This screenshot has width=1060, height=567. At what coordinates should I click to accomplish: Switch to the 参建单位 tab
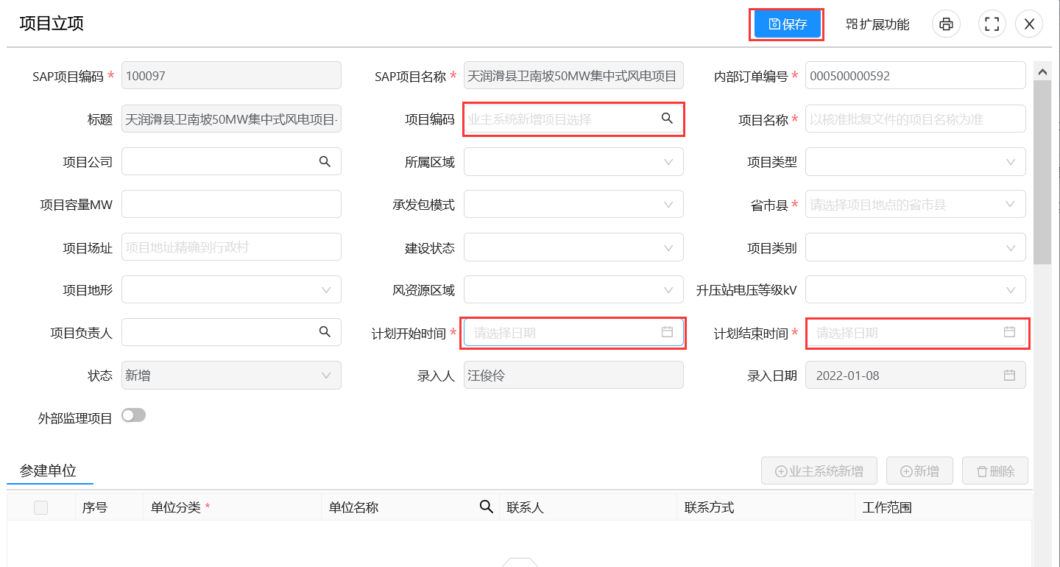click(x=49, y=471)
